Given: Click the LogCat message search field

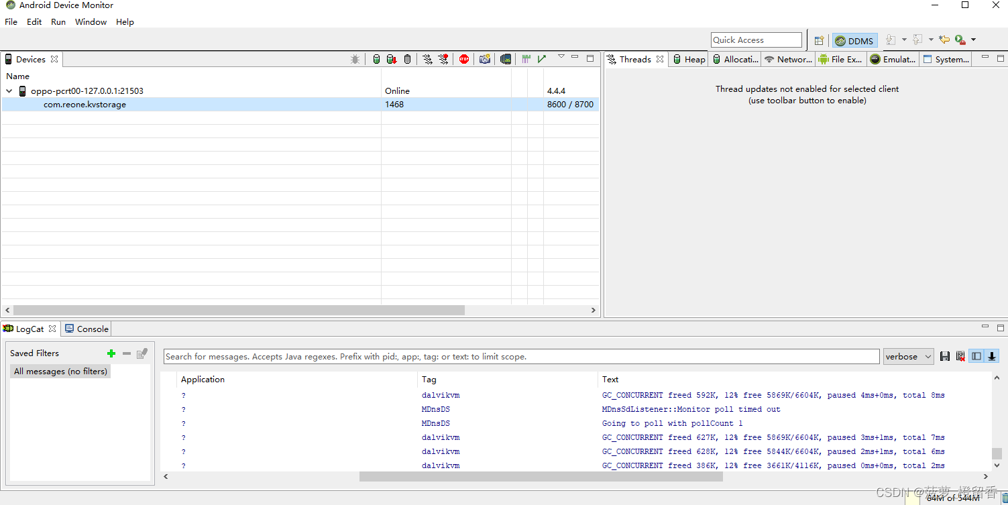Looking at the screenshot, I should 521,356.
